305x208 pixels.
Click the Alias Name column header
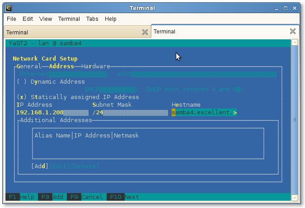pyautogui.click(x=52, y=135)
